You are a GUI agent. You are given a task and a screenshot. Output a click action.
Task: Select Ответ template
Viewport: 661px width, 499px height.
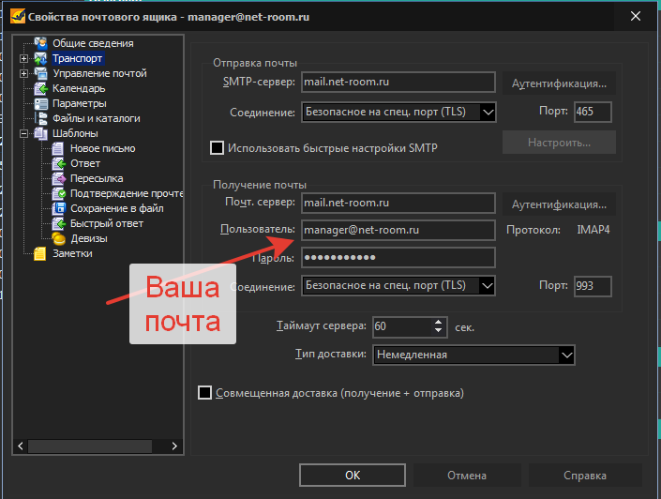pos(85,163)
